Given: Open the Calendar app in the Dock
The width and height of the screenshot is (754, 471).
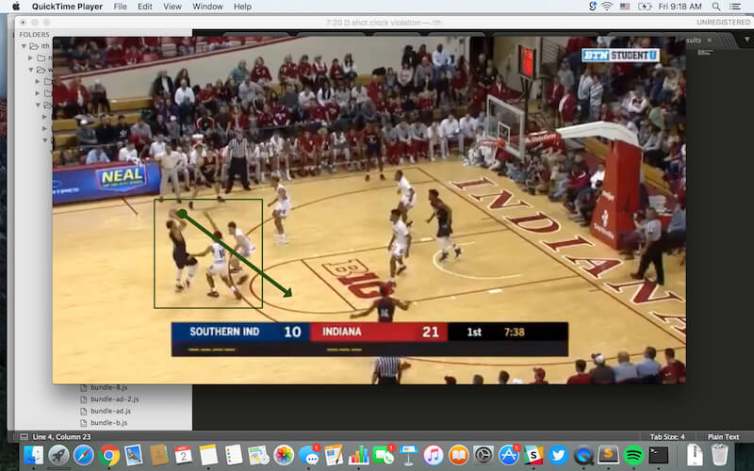Looking at the screenshot, I should click(x=184, y=455).
